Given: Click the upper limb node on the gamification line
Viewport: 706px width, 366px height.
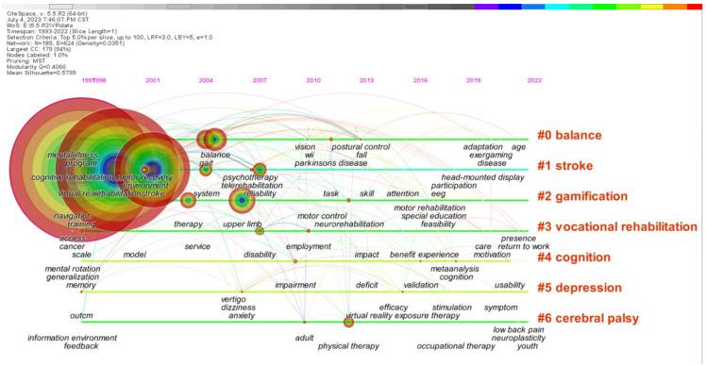Looking at the screenshot, I should (x=242, y=200).
